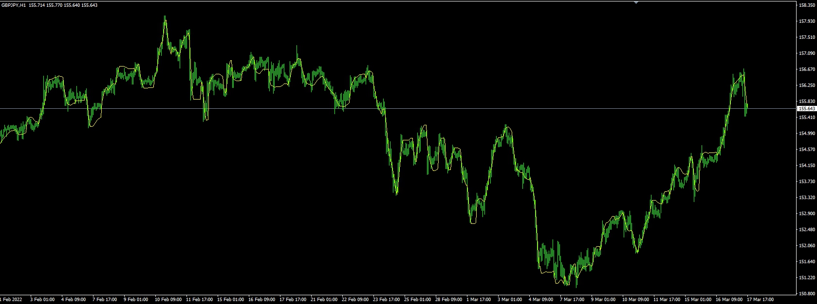
Task: Click the 10 Feb 09:00 time label
Action: pyautogui.click(x=168, y=300)
